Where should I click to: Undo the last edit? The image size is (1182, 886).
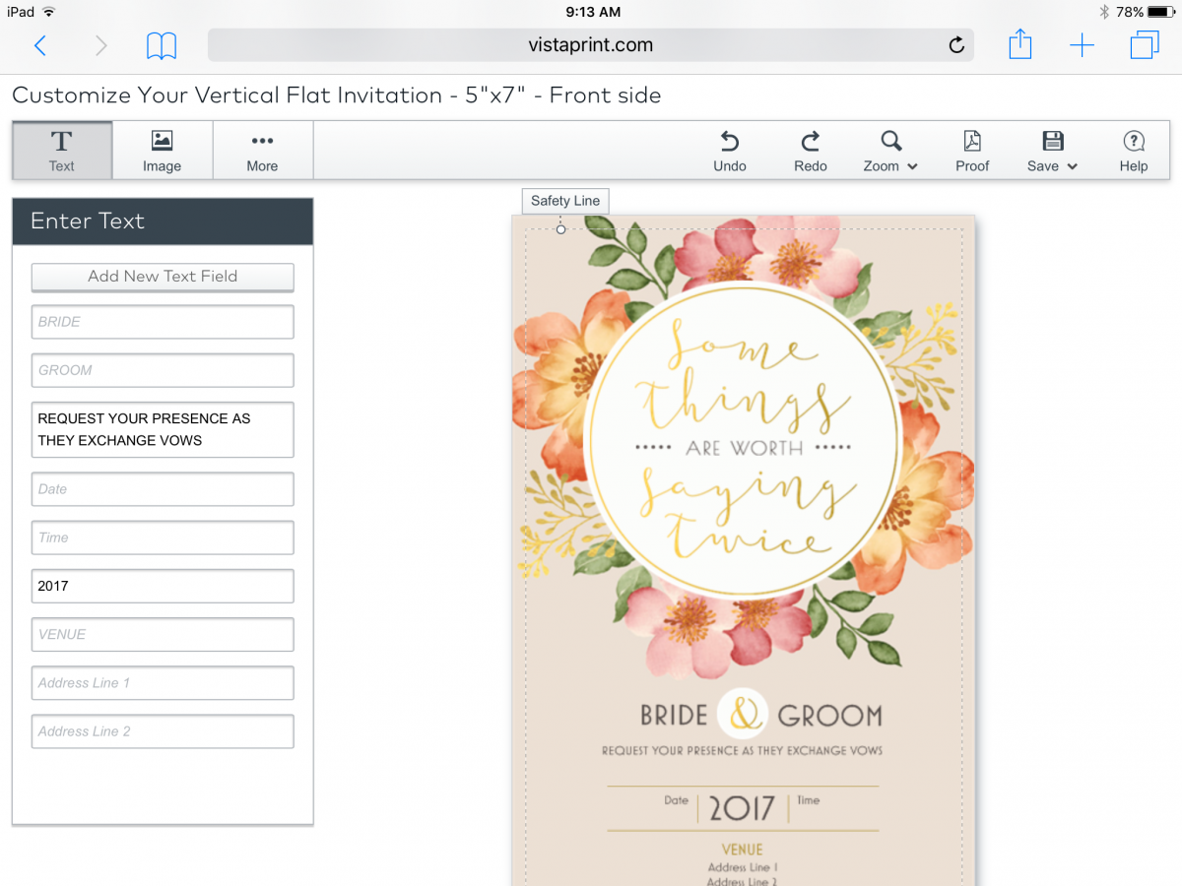pyautogui.click(x=730, y=151)
